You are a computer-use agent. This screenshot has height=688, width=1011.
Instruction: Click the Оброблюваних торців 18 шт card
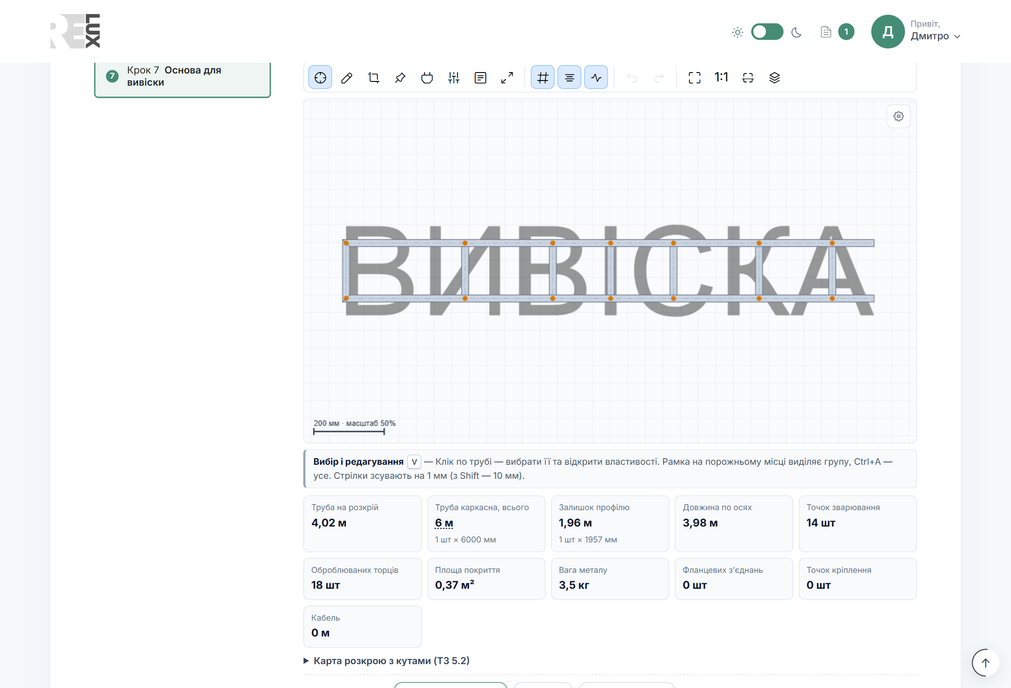[x=362, y=579]
